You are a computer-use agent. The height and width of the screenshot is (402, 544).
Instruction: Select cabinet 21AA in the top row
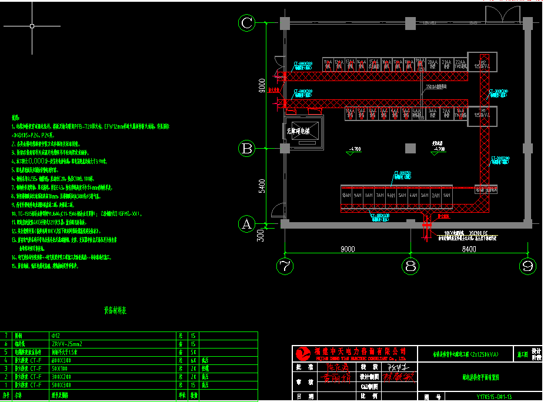point(446,64)
